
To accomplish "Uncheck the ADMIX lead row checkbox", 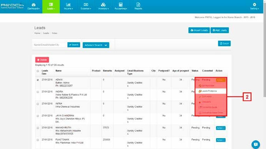I will (x=38, y=80).
